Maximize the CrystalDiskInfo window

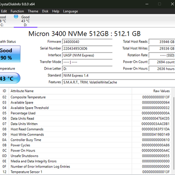[159, 4]
